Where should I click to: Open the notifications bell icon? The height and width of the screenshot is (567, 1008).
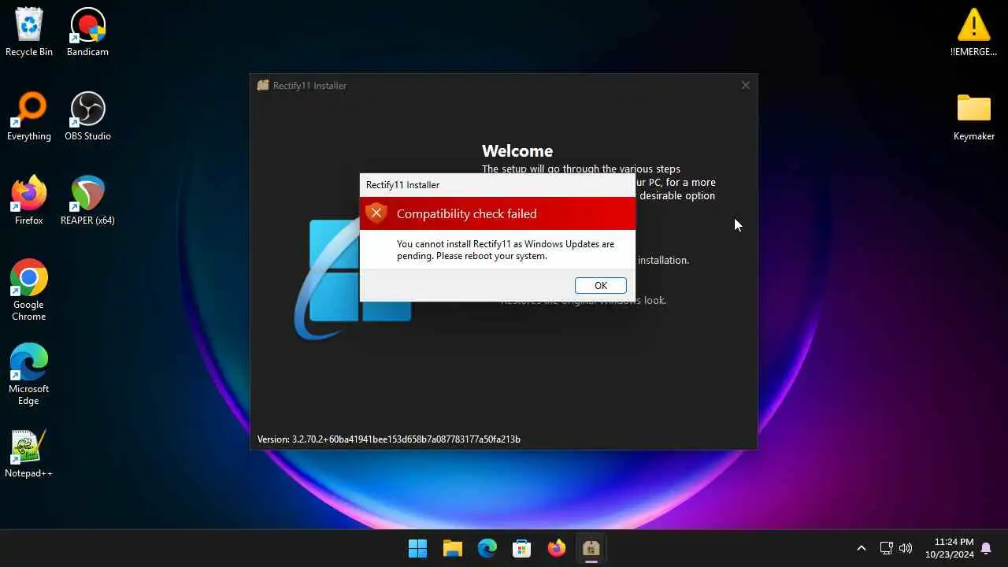pos(986,548)
